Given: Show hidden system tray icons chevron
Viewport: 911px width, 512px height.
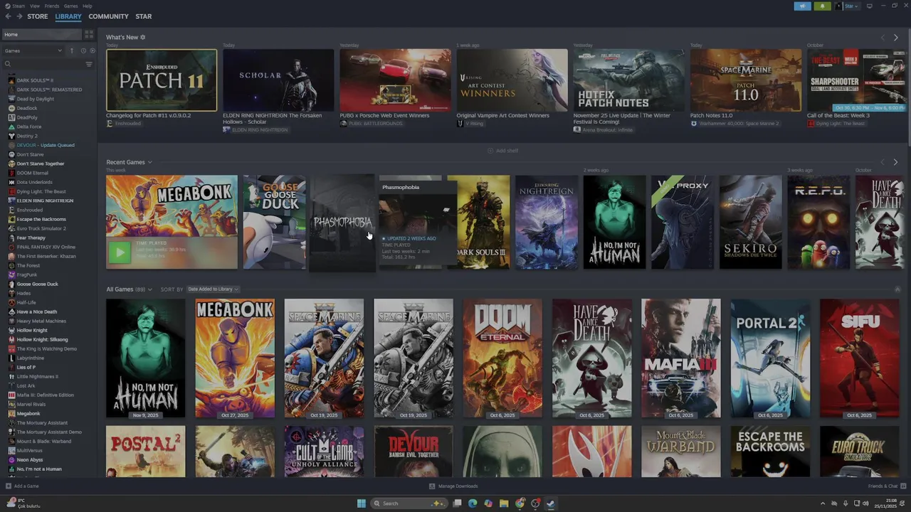Looking at the screenshot, I should 823,503.
